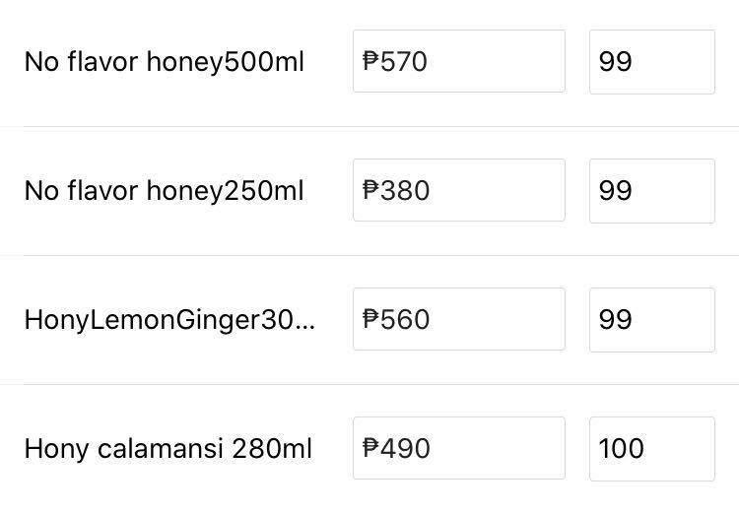739x513 pixels.
Task: Focus the ₱380 price input field
Action: 459,191
